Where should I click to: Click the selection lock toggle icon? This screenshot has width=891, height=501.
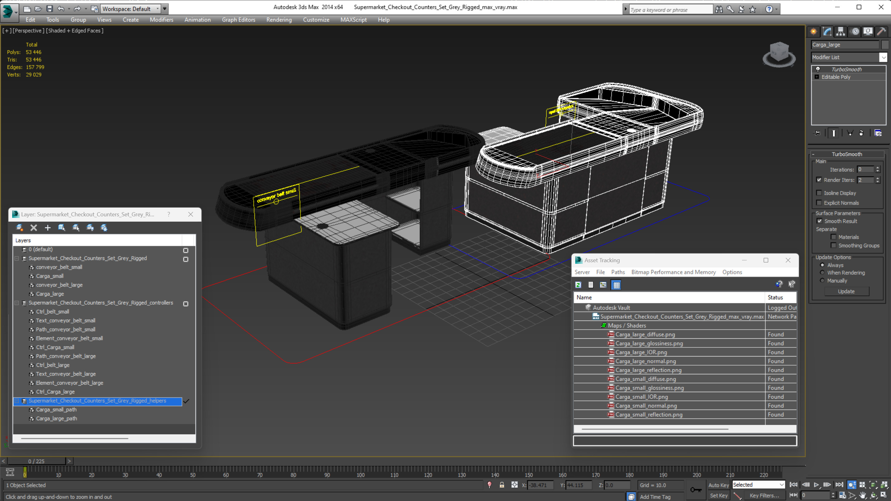point(502,485)
